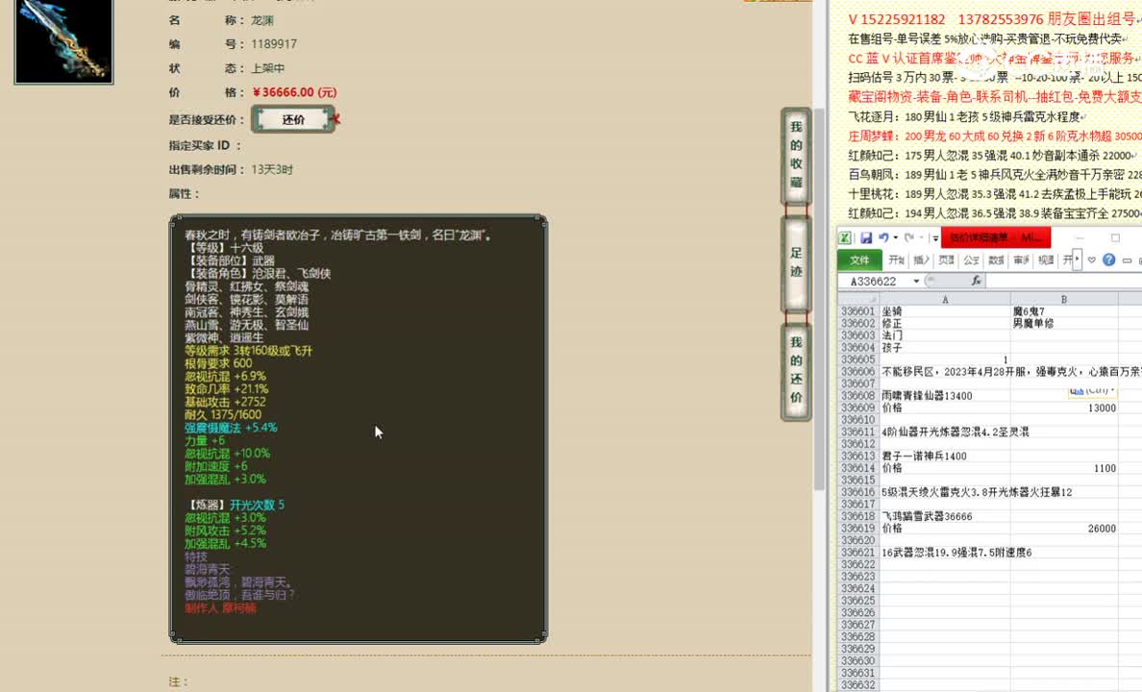1142x692 pixels.
Task: Select cell with 君子一诺神兵1400
Action: [945, 456]
